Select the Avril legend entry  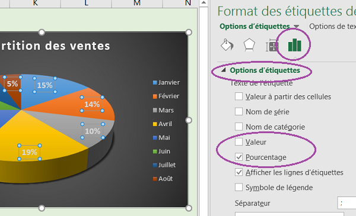click(163, 124)
